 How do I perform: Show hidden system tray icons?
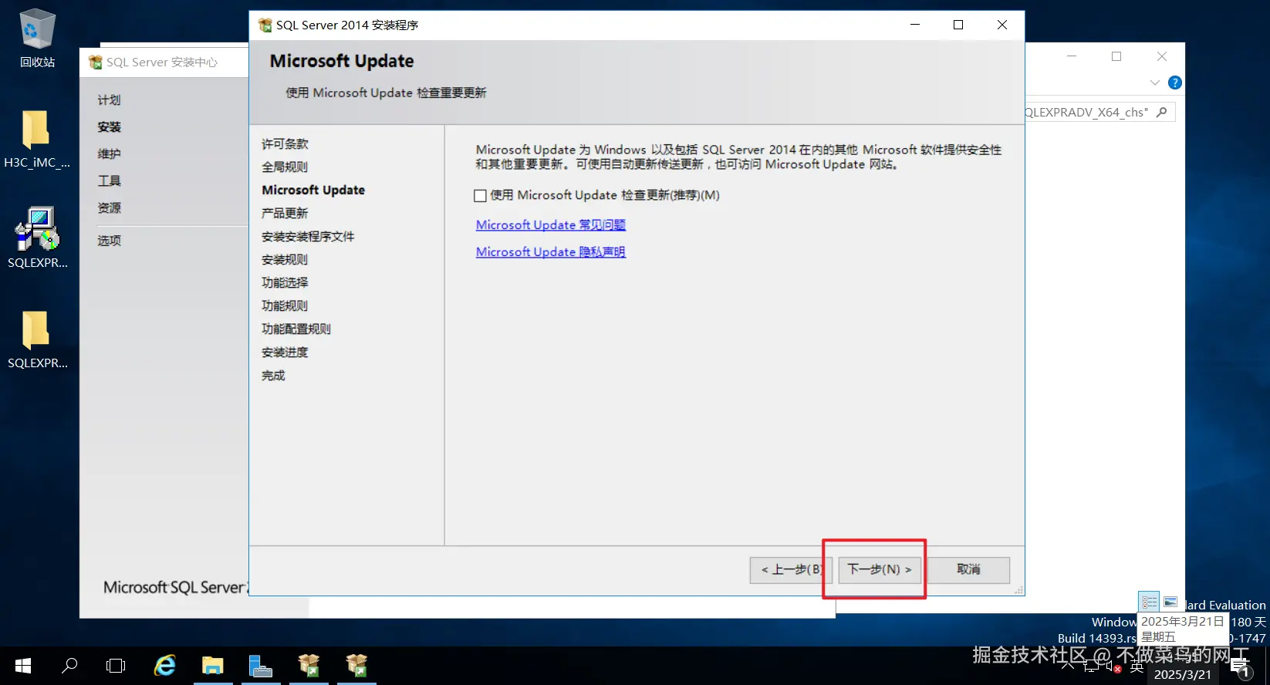click(1068, 665)
